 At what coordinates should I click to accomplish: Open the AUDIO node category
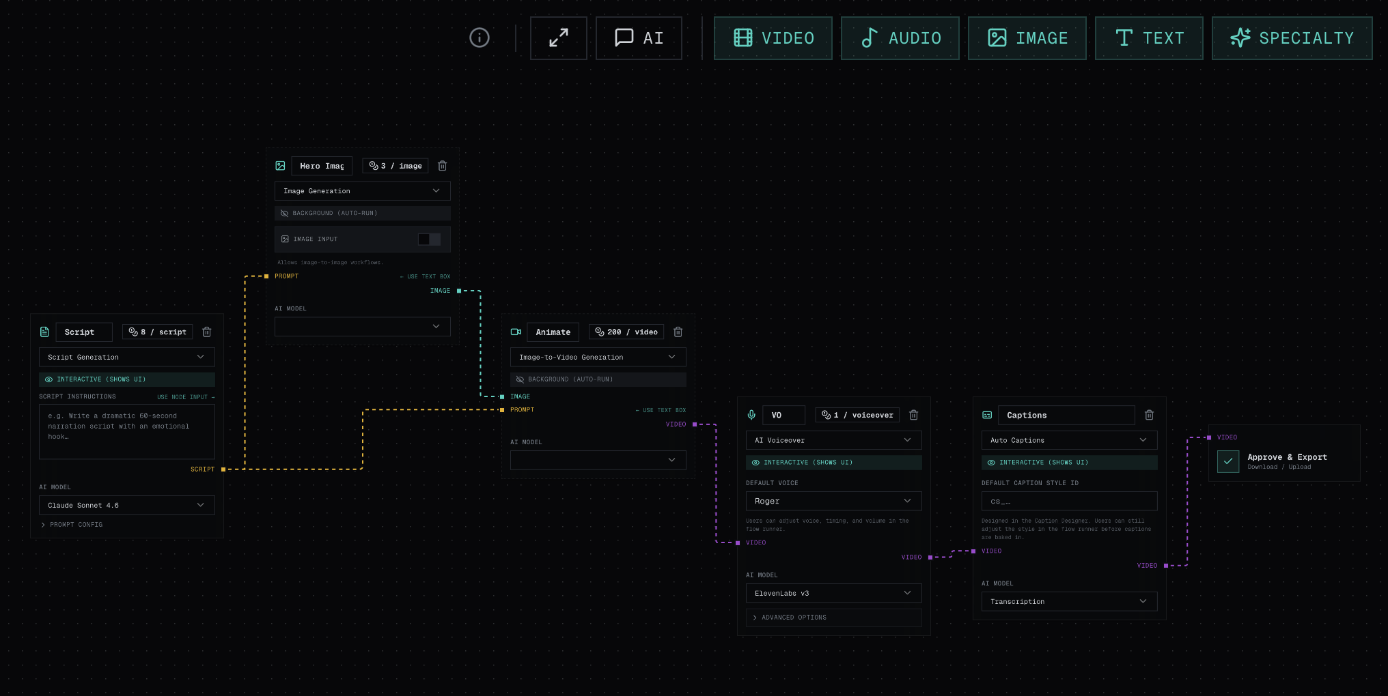click(x=900, y=38)
